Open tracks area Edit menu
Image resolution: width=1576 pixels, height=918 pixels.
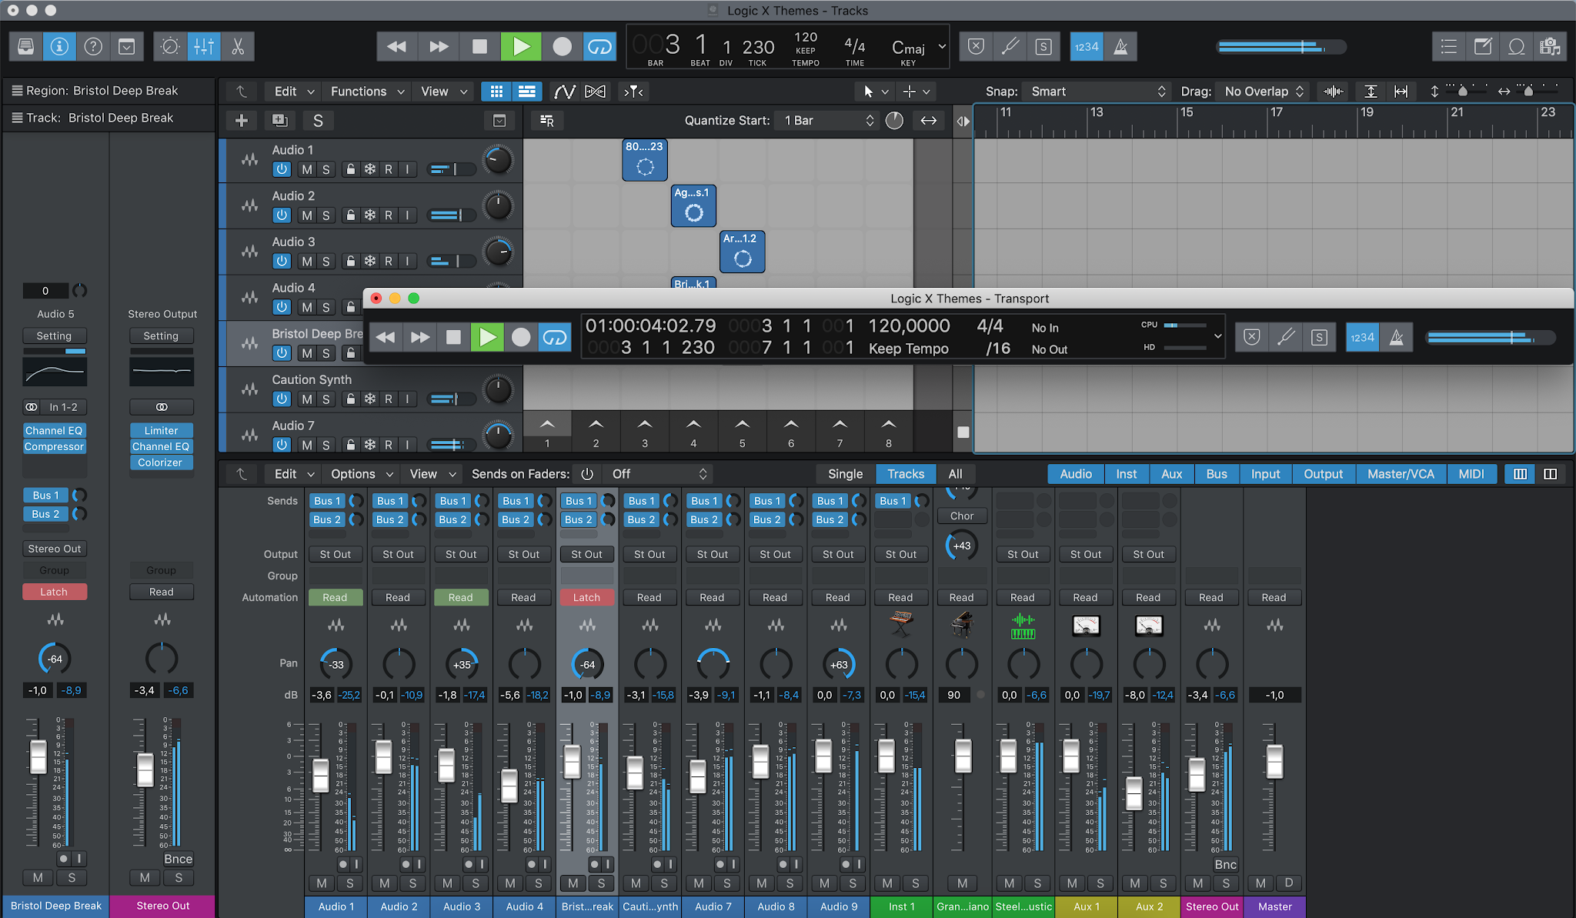[295, 92]
